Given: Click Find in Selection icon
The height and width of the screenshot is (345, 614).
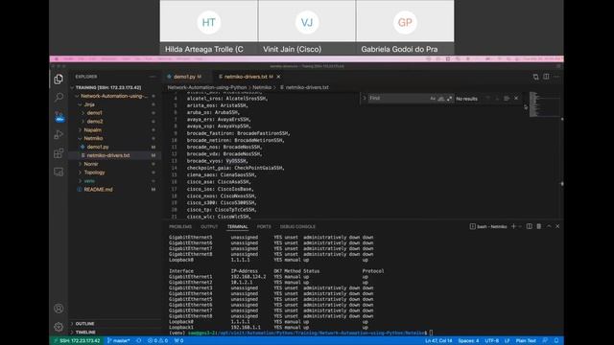Looking at the screenshot, I should [507, 98].
